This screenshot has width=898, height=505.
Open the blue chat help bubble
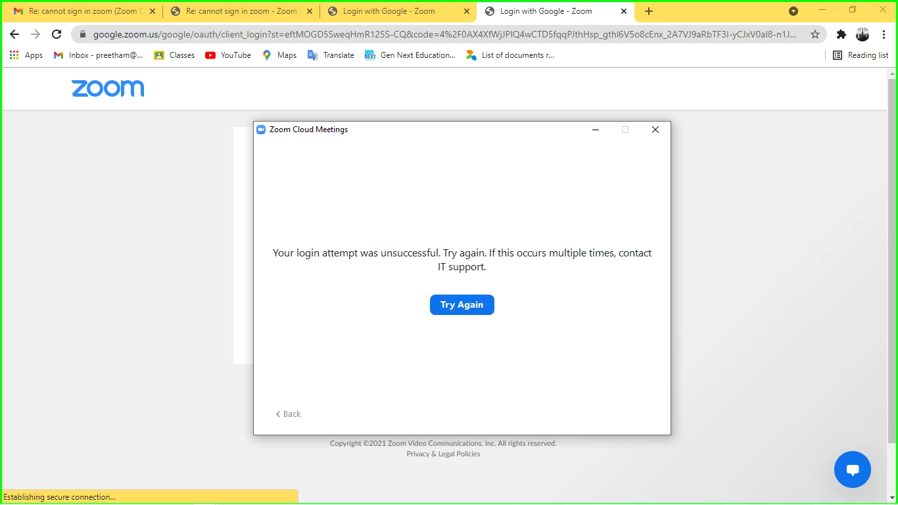tap(853, 469)
